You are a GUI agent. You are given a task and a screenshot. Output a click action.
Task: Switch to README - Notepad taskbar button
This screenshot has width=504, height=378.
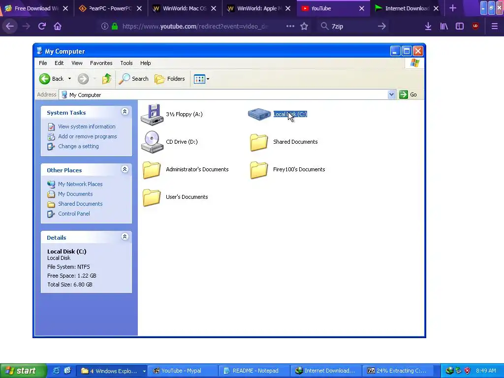coord(255,371)
